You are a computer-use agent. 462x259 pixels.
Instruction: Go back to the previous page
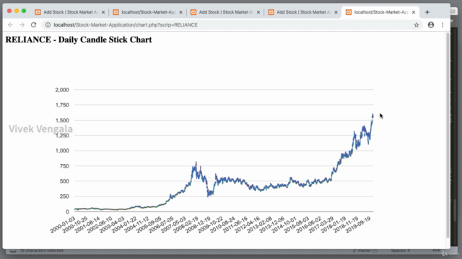11,25
